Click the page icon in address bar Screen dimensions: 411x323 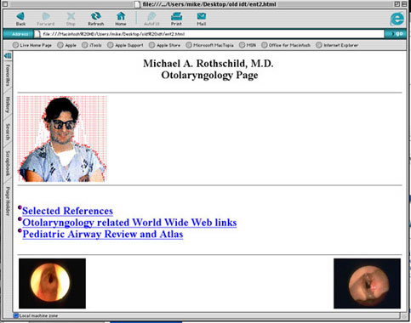[37, 34]
